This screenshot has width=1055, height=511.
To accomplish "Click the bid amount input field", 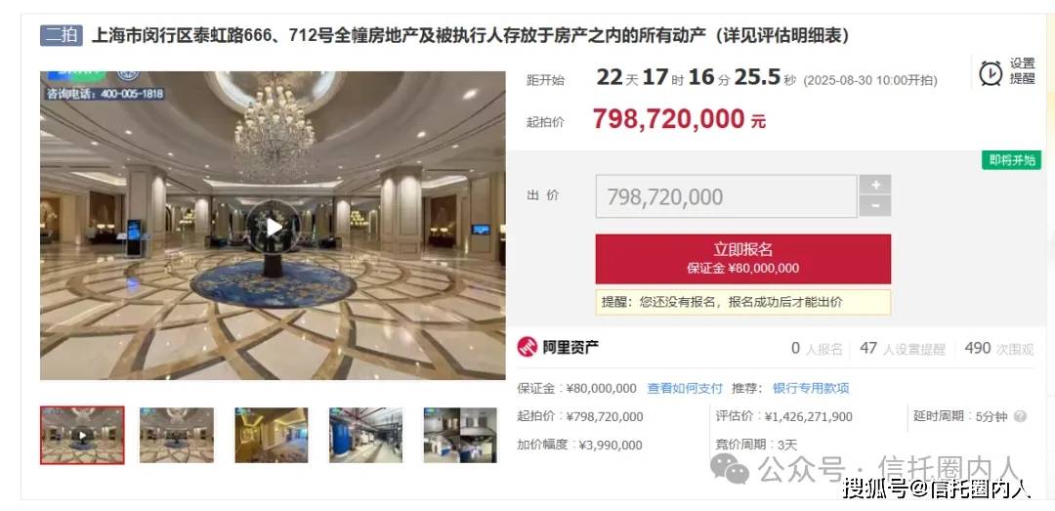I will 726,196.
